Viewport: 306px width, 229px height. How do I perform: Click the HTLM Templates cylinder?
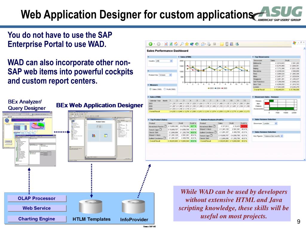tap(91, 207)
